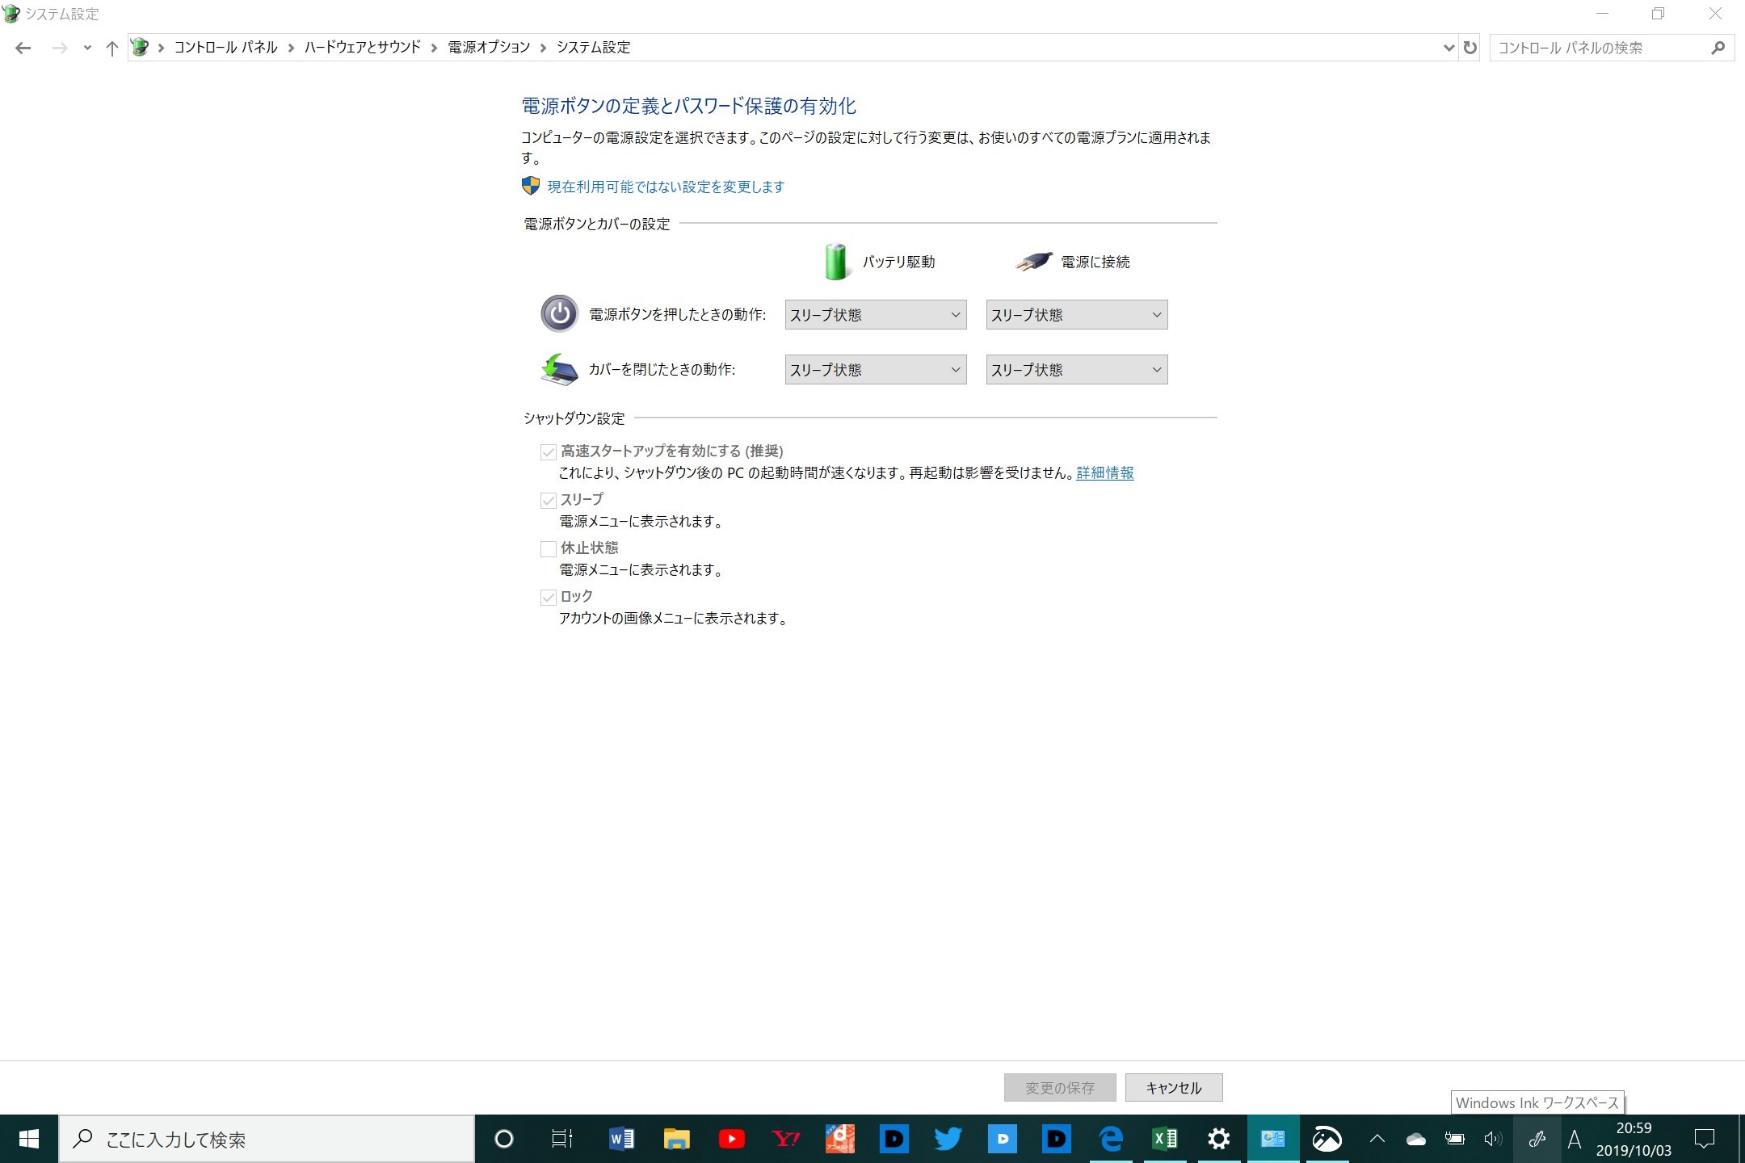Expand 電源に接続 電源ボタン dropdown
This screenshot has width=1745, height=1163.
1076,314
